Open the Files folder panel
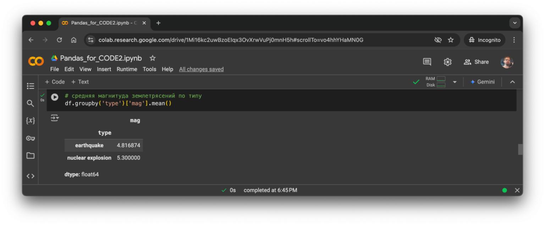Screen dimensions: 545x225 tap(31, 156)
